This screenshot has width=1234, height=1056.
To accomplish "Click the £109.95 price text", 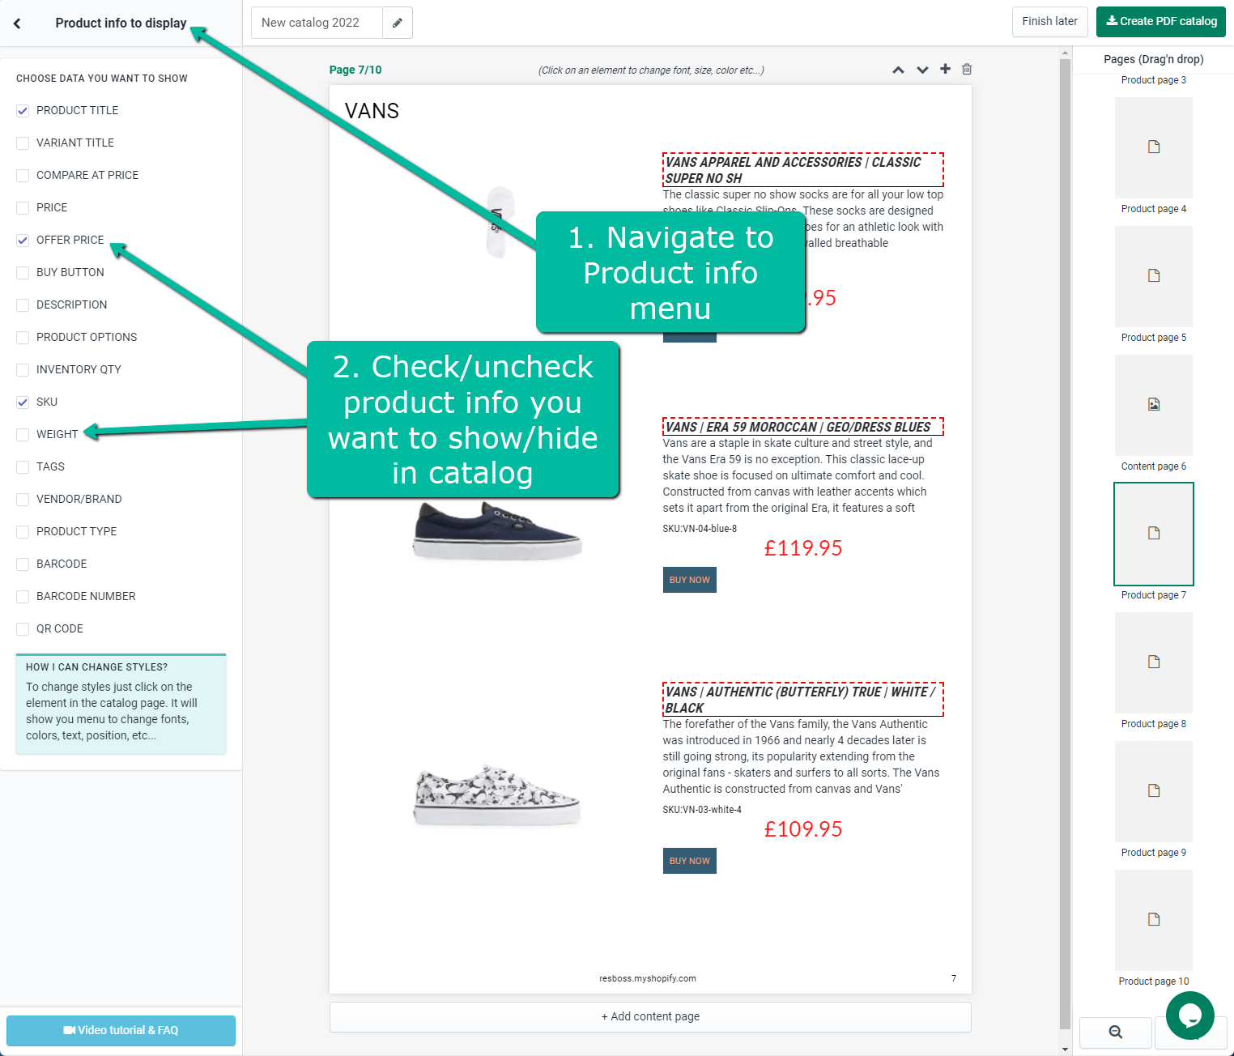I will (803, 829).
